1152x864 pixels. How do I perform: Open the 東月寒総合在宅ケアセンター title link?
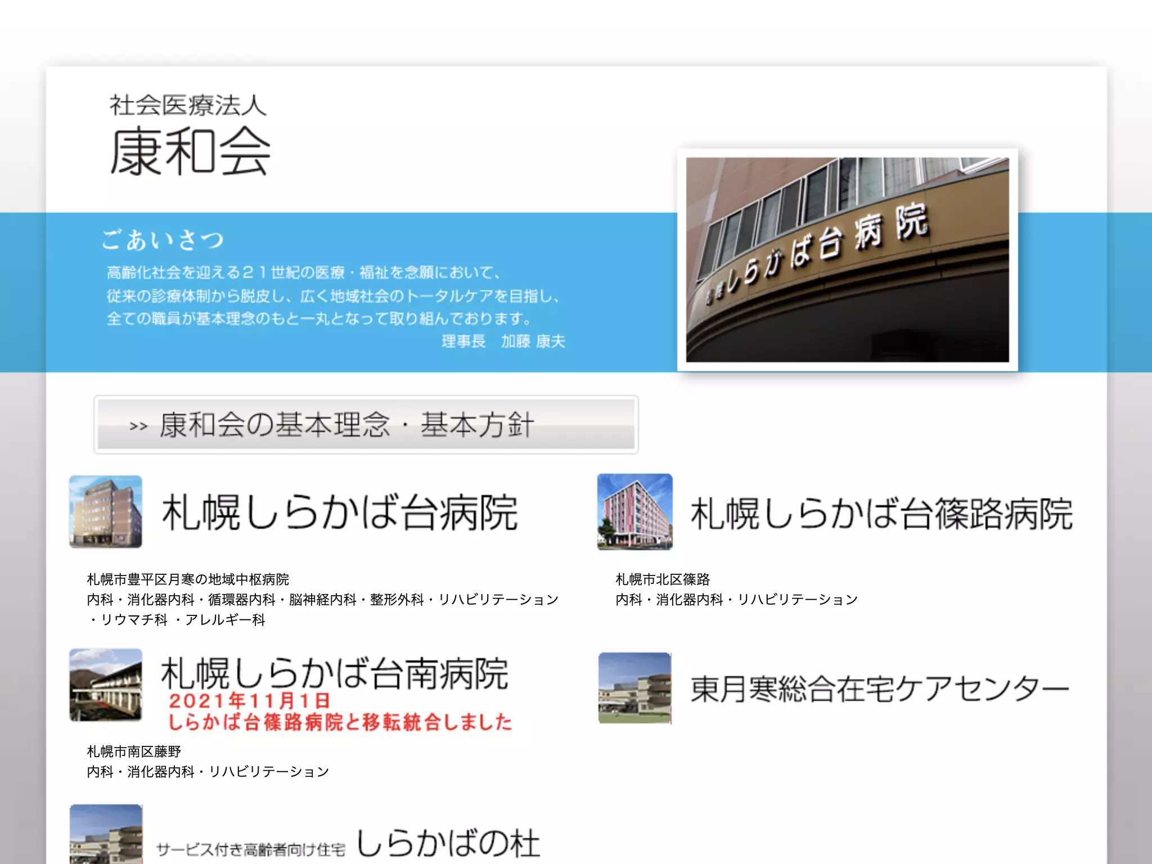(x=880, y=689)
